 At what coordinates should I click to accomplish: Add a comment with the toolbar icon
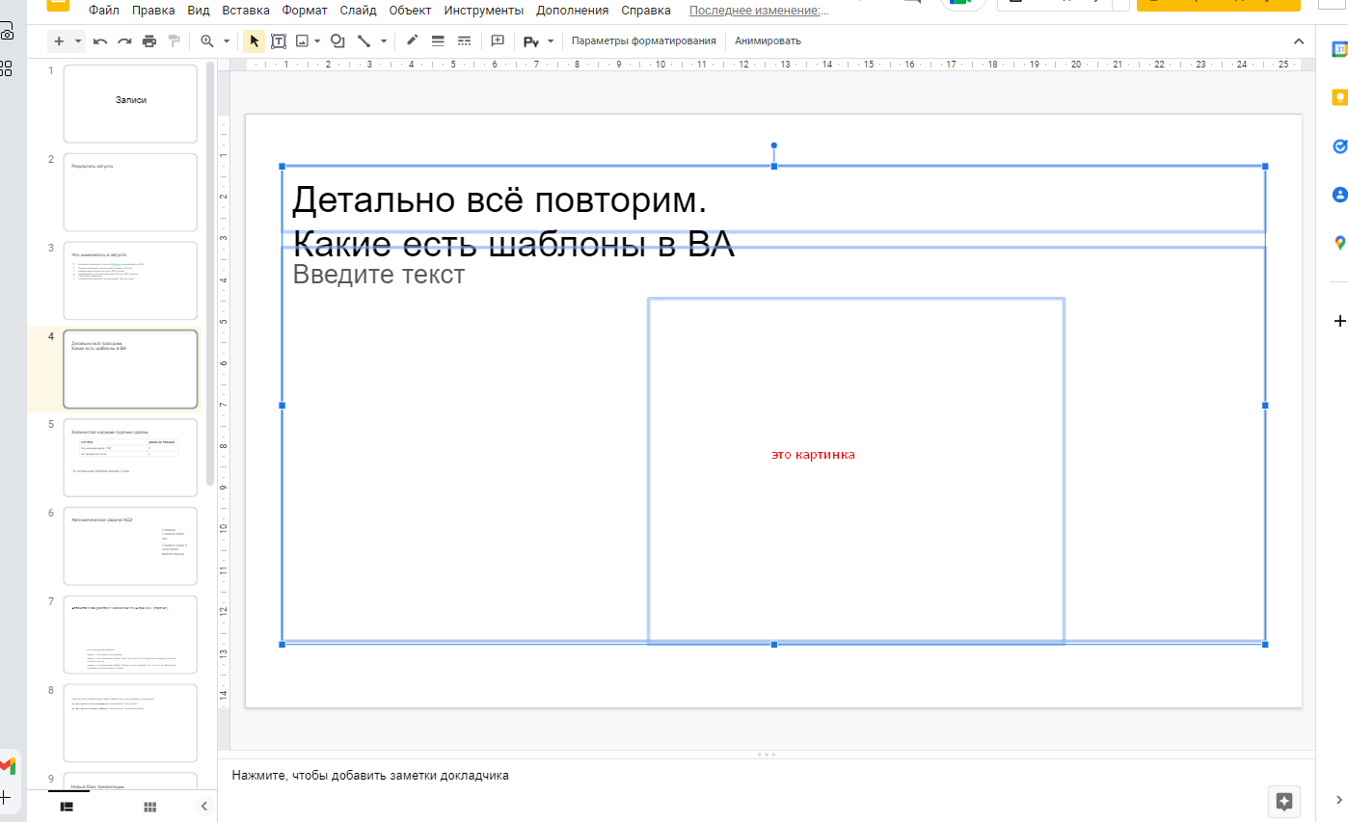pos(498,41)
